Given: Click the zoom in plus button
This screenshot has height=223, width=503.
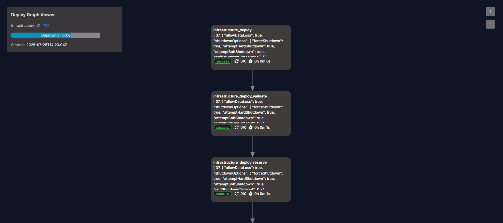Looking at the screenshot, I should pos(490,11).
